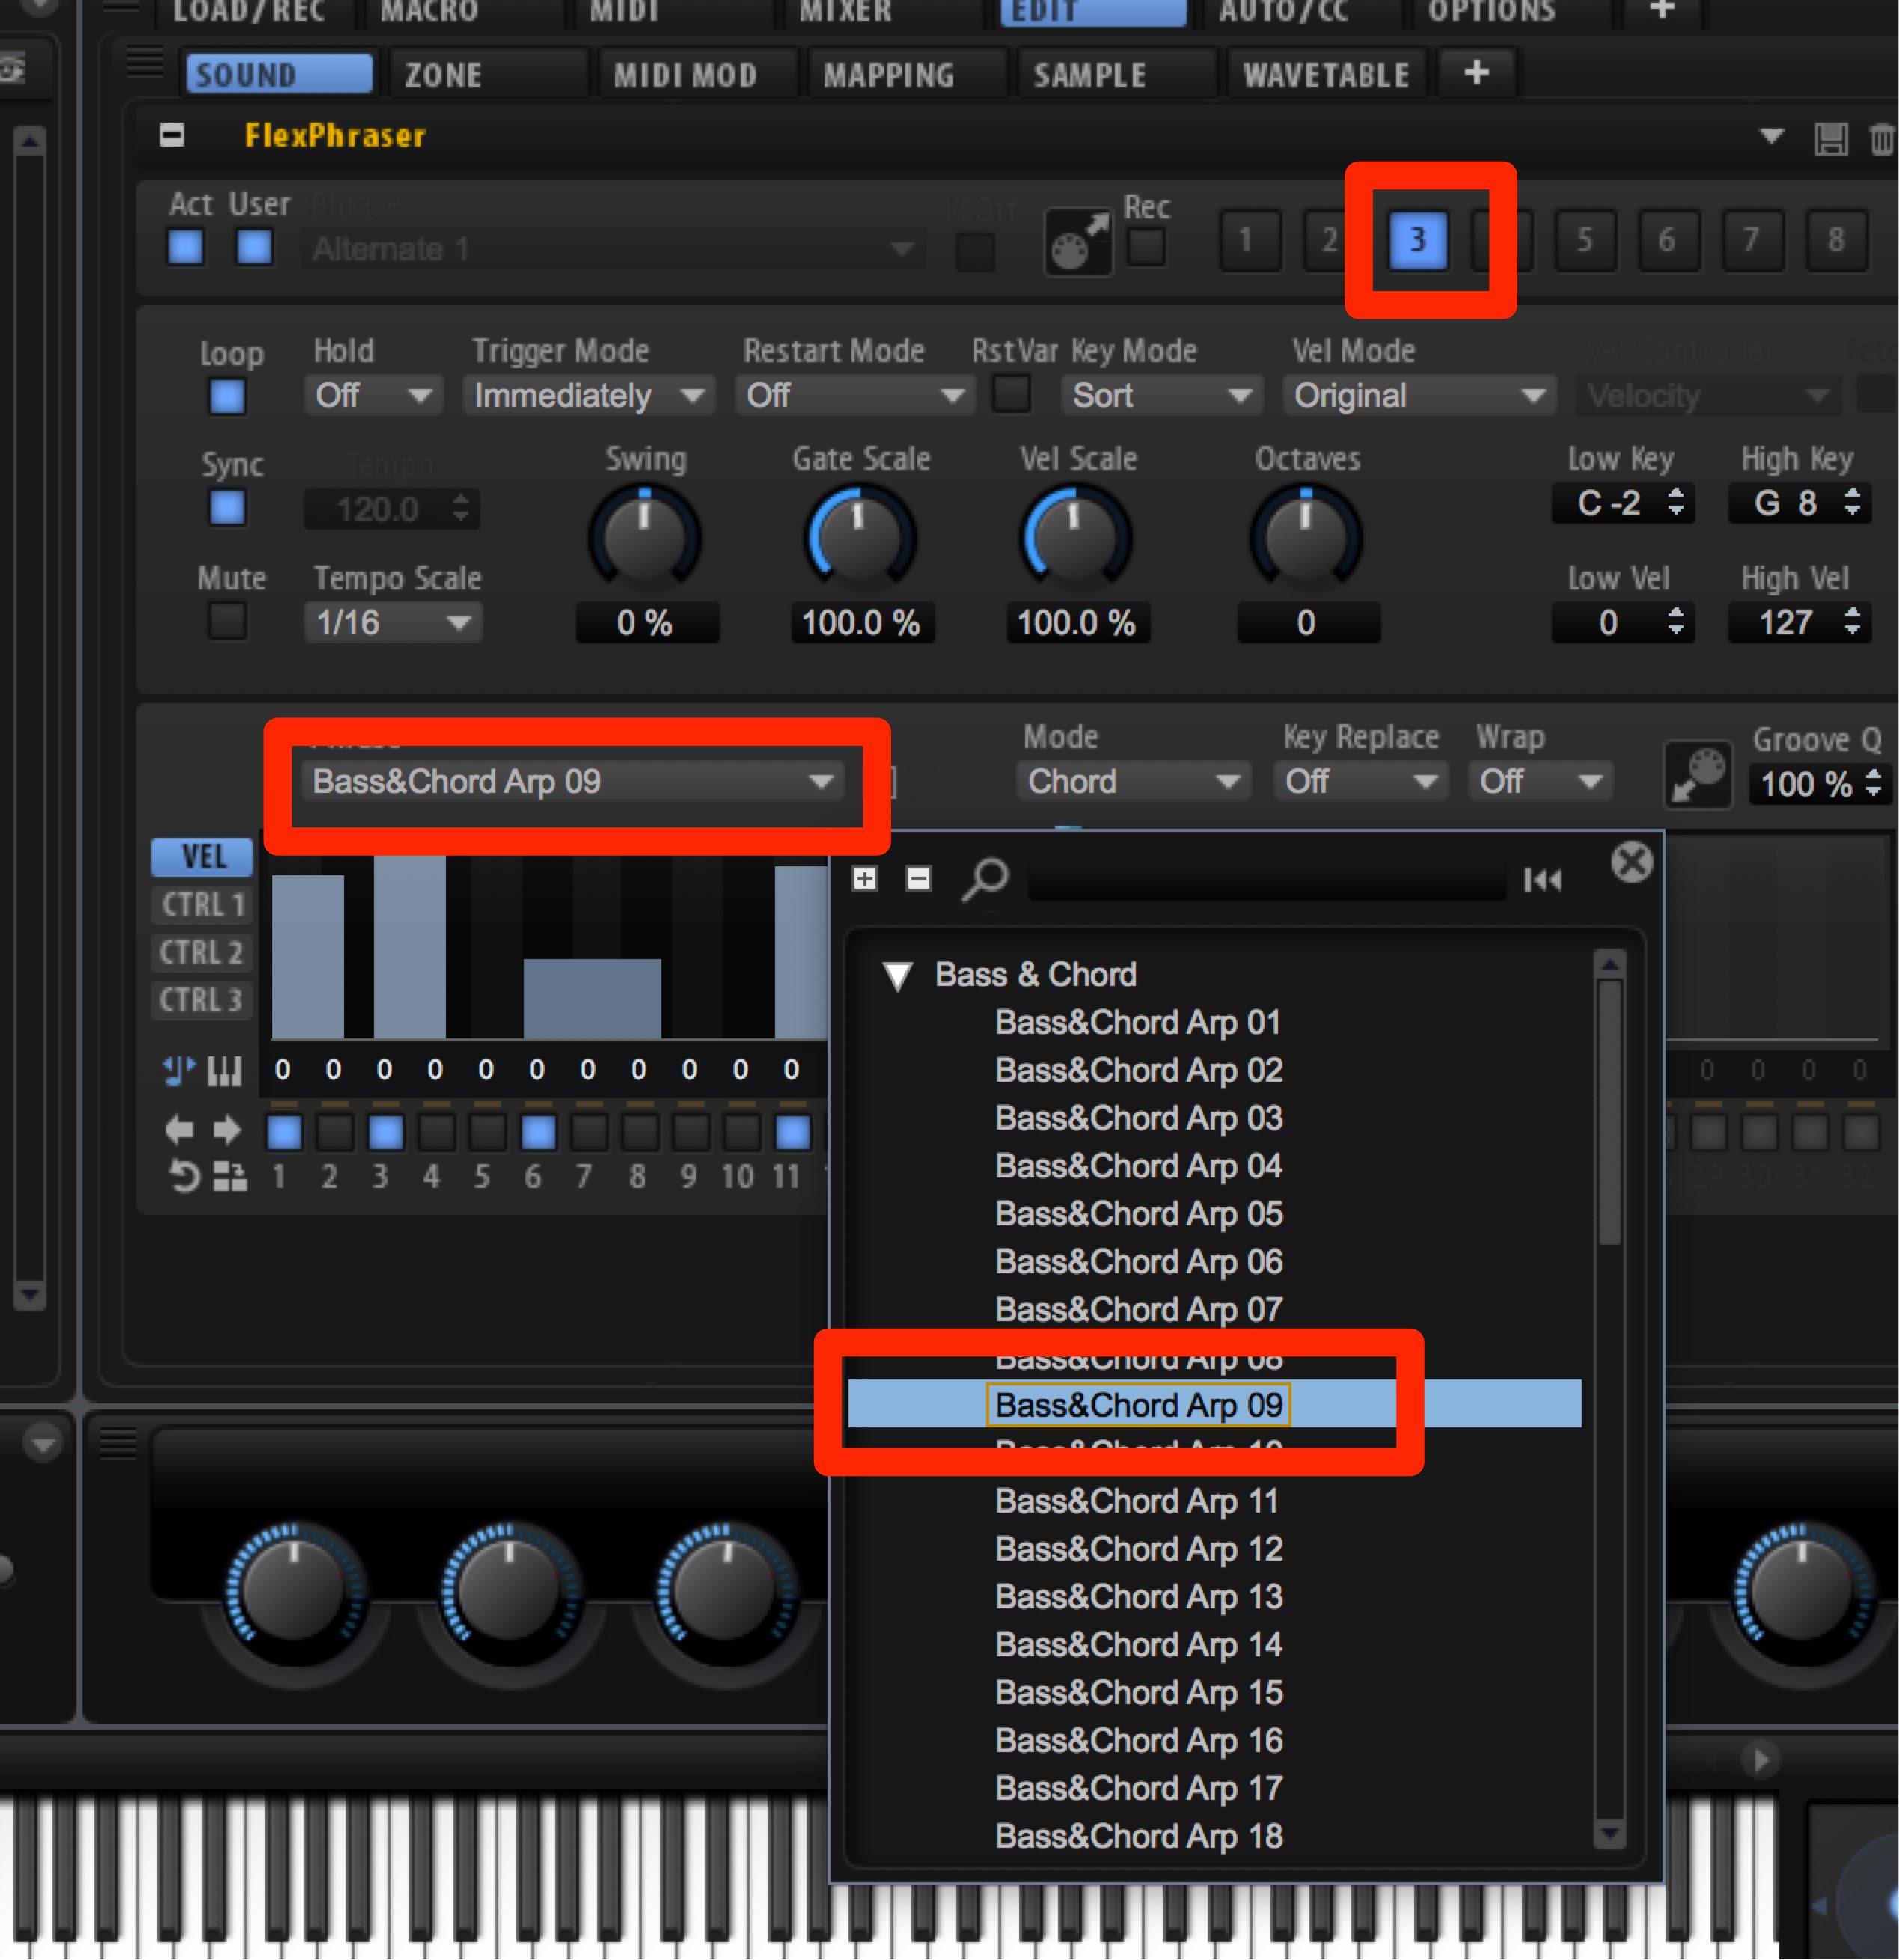Image resolution: width=1899 pixels, height=1960 pixels.
Task: Open the Tempo Scale 1/16 dropdown
Action: click(393, 623)
